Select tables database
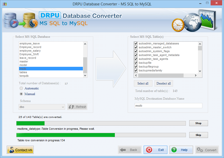 pos(51,72)
